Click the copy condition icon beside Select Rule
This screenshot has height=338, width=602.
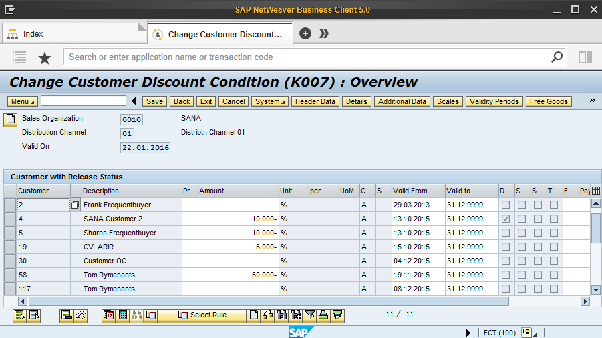click(151, 315)
